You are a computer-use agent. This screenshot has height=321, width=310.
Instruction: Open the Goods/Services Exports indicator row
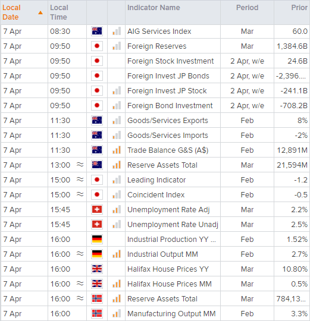pyautogui.click(x=155, y=120)
